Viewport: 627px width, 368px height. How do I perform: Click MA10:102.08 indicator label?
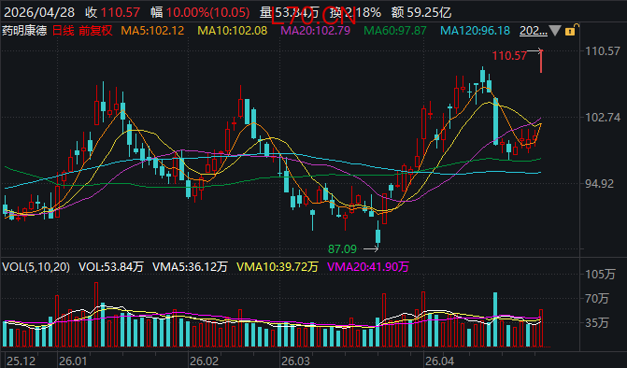point(233,31)
